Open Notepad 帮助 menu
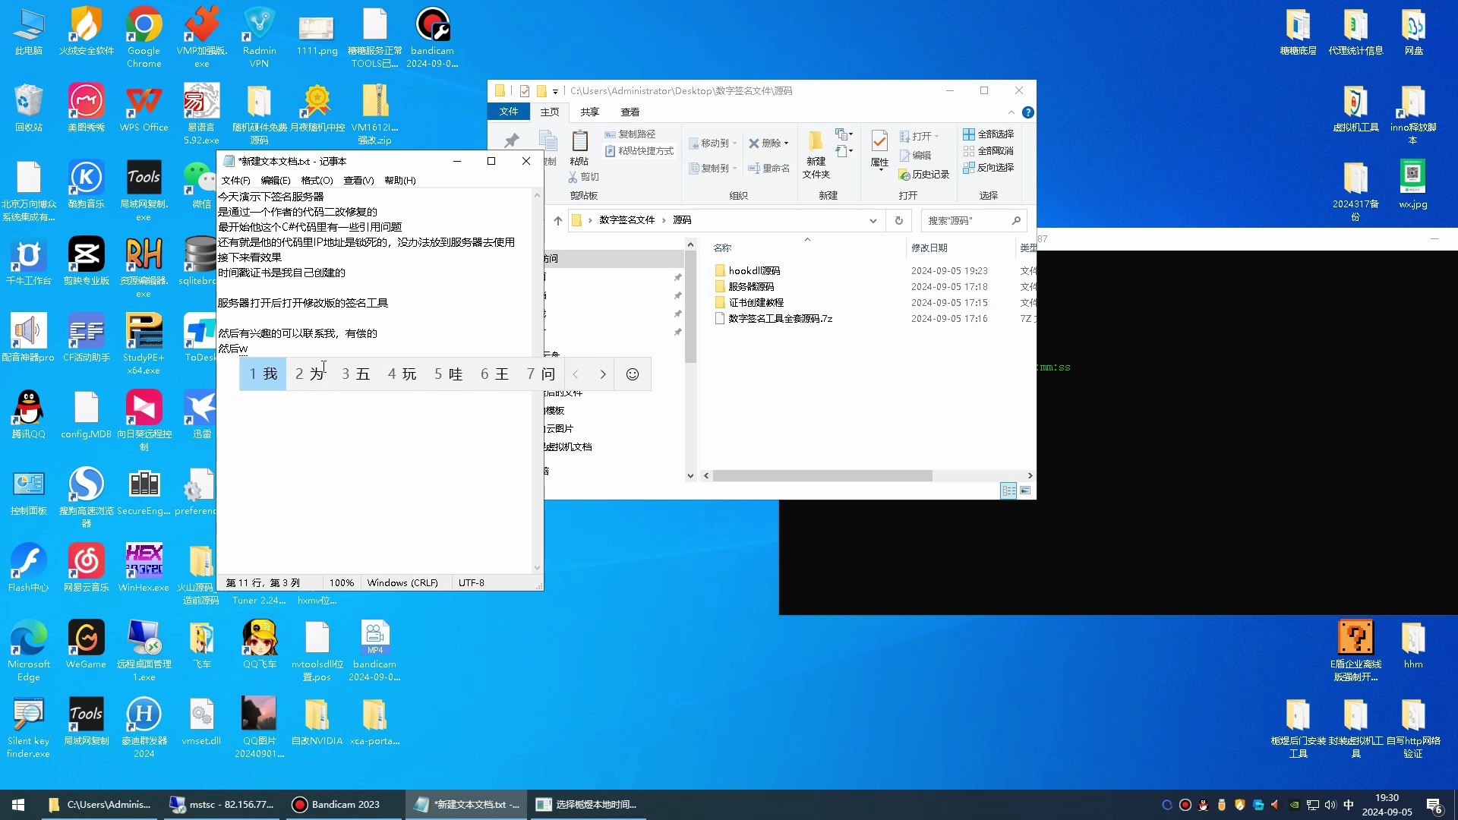1458x820 pixels. pyautogui.click(x=399, y=181)
